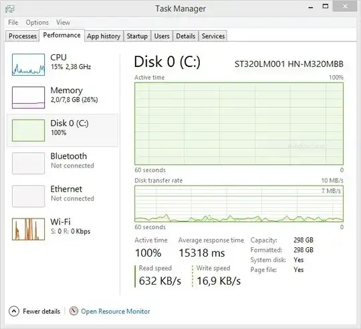Click the Capacity label
361x329 pixels.
pos(264,240)
